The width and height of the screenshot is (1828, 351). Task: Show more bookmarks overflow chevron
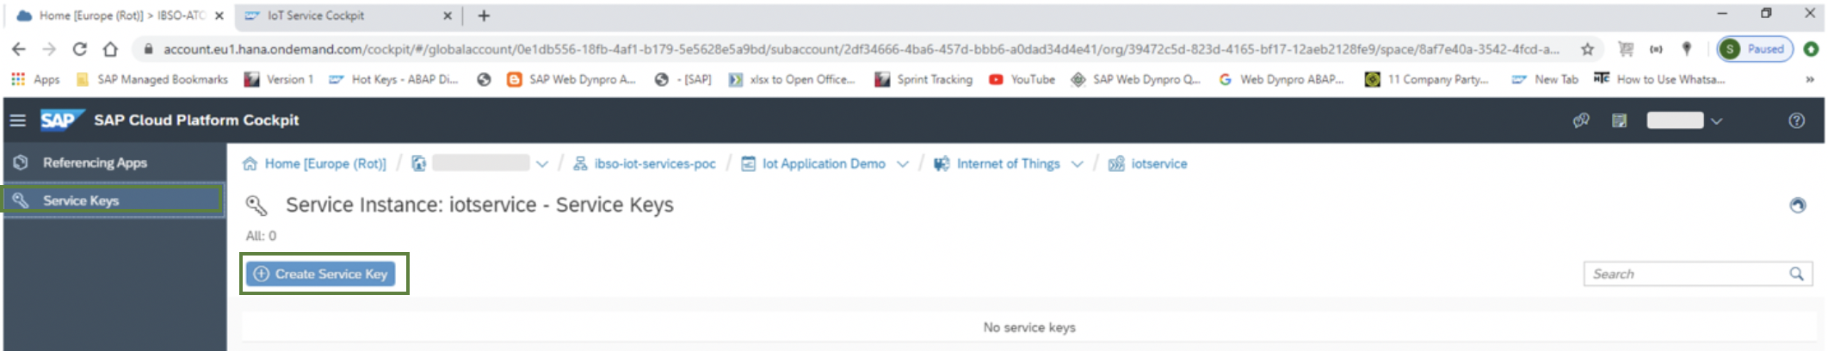point(1810,79)
